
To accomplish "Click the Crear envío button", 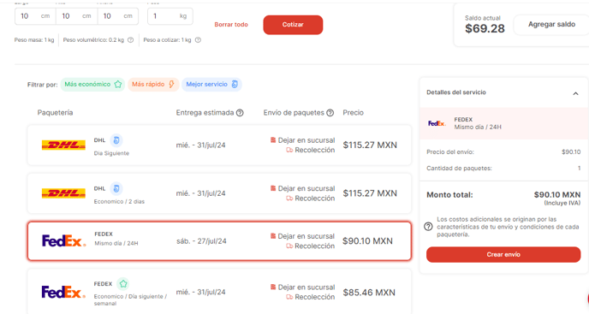I will 503,255.
